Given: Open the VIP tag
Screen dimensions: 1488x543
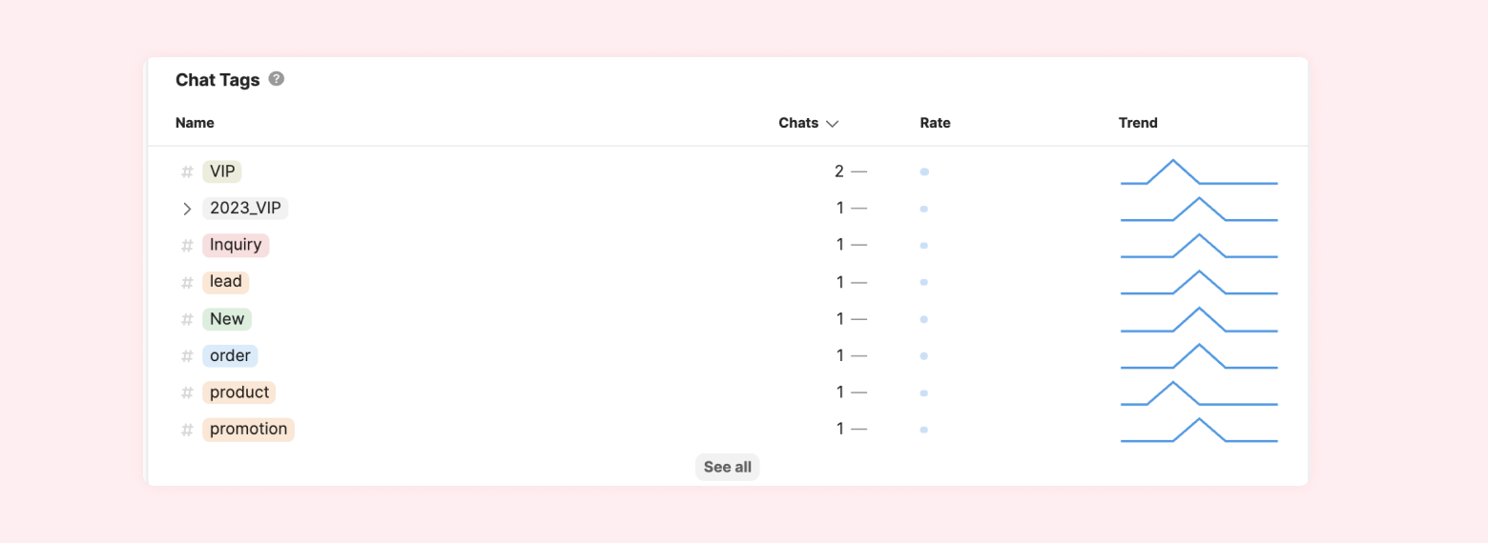Looking at the screenshot, I should click(222, 171).
